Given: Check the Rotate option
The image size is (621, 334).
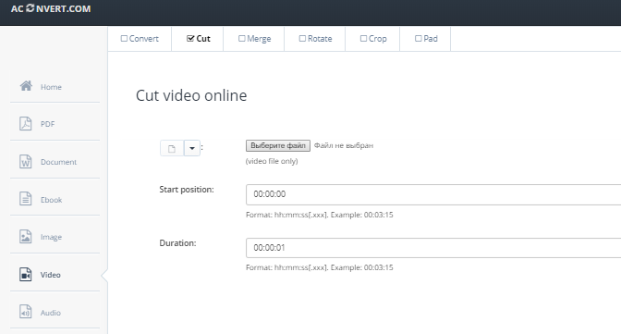Looking at the screenshot, I should pos(302,39).
